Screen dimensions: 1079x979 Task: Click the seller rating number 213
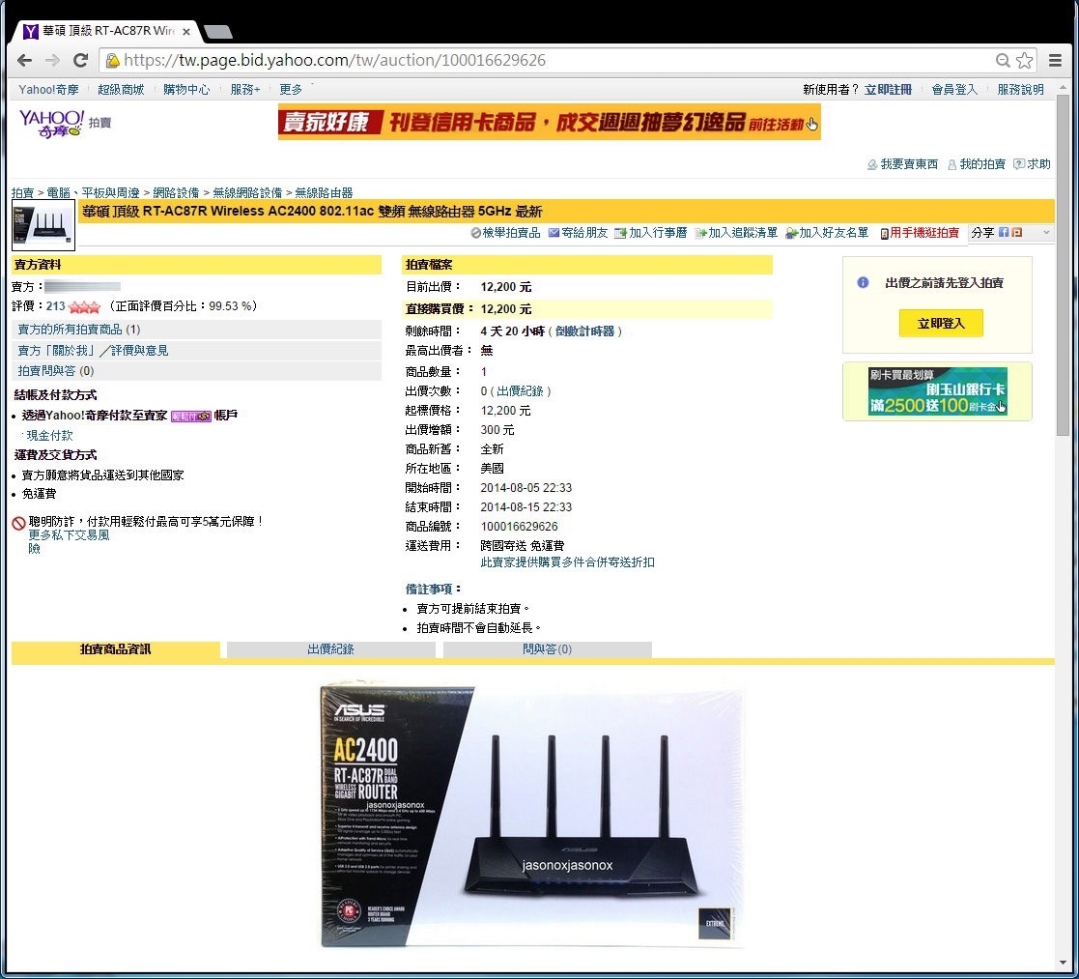56,306
